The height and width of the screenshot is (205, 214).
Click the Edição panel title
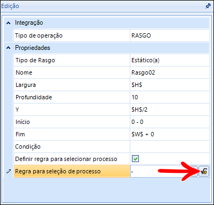(x=10, y=6)
